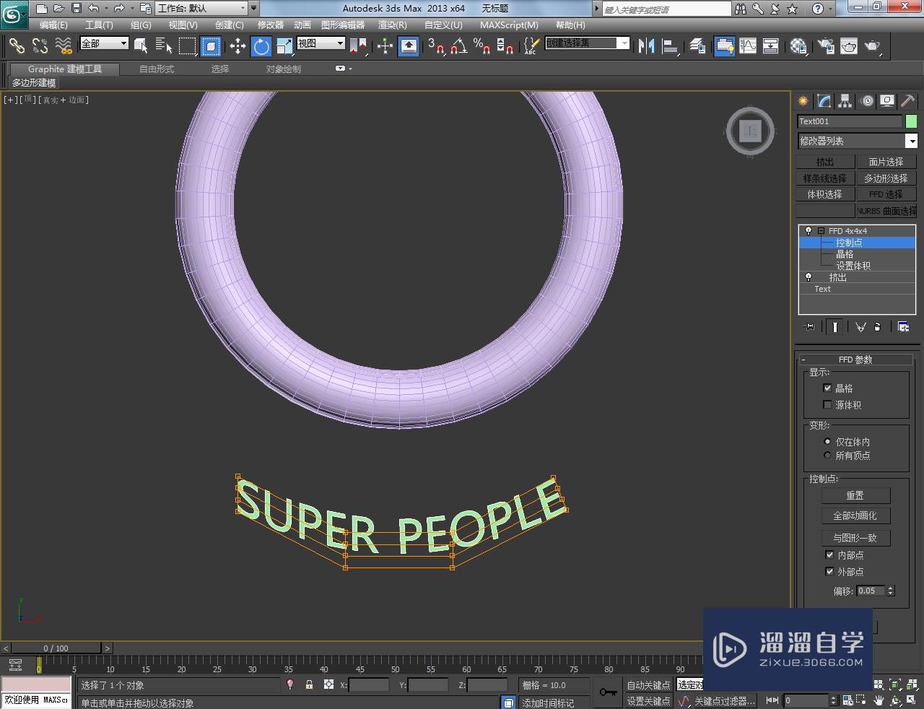Switch to the 自由形式 ribbon tab

pos(157,69)
